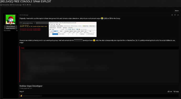Click the views count 108
181x99 pixels.
30,5
